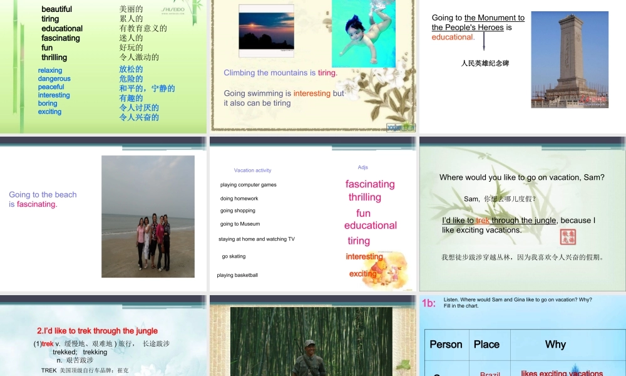Screen dimensions: 626x376
Task: Click 'playing basketball' item
Action: [x=237, y=275]
